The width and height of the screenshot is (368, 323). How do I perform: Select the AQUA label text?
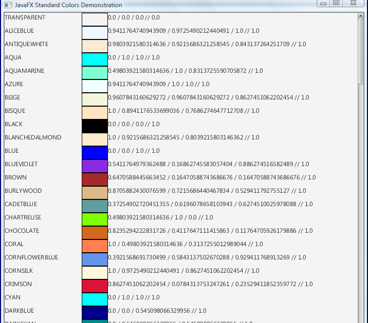[x=13, y=57]
